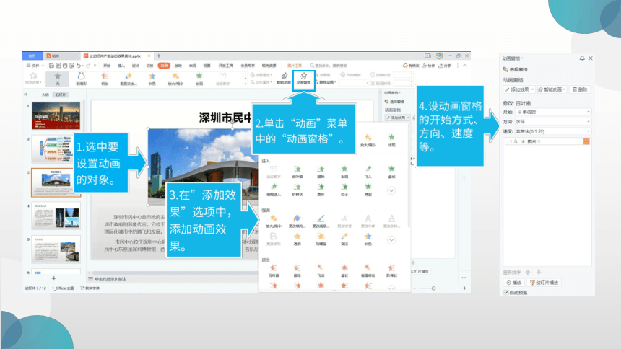Add a new slide with plus below thumbnails
This screenshot has height=349, width=621.
[54, 278]
